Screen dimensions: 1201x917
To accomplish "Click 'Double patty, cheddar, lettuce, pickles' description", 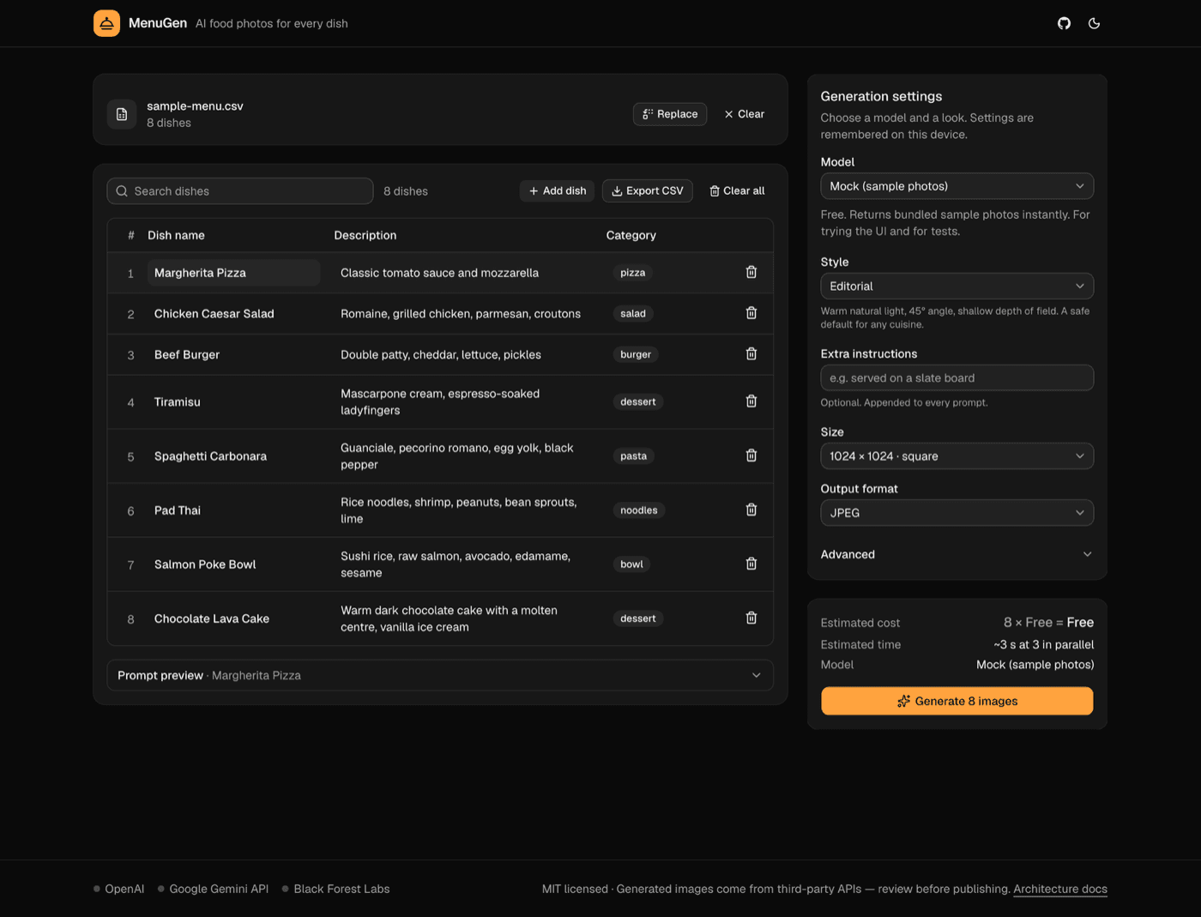I will coord(441,354).
